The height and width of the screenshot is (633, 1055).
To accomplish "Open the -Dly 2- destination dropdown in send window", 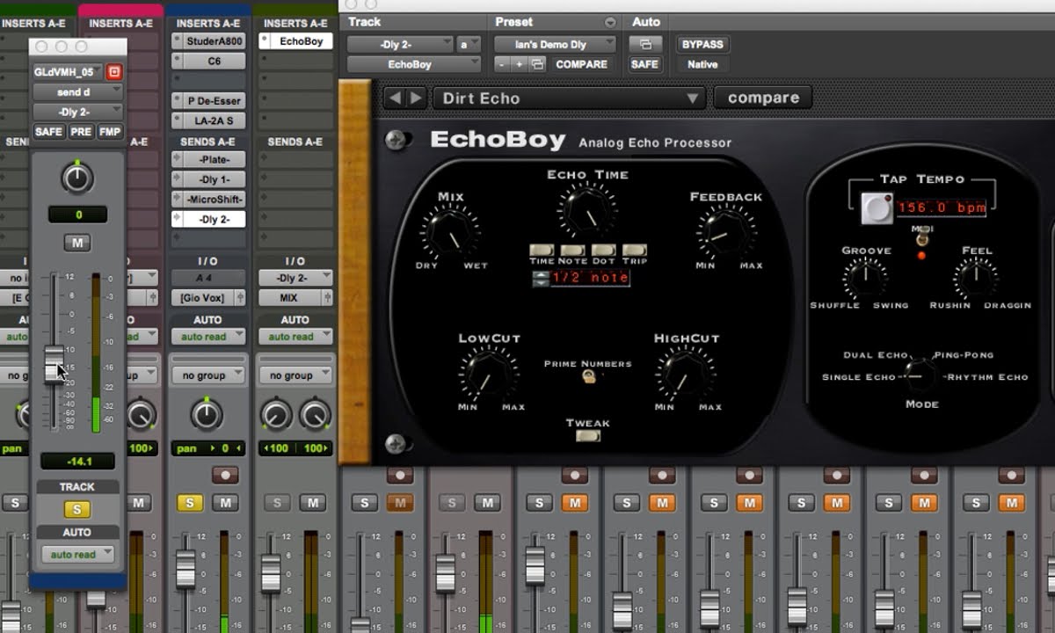I will point(77,112).
